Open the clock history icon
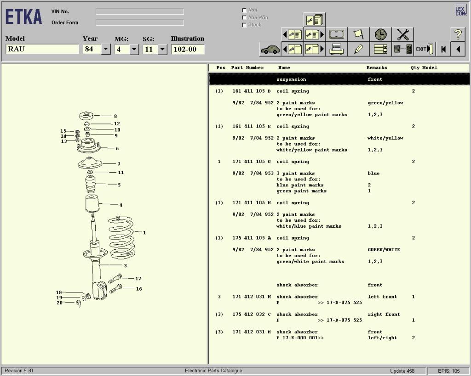 (381, 34)
